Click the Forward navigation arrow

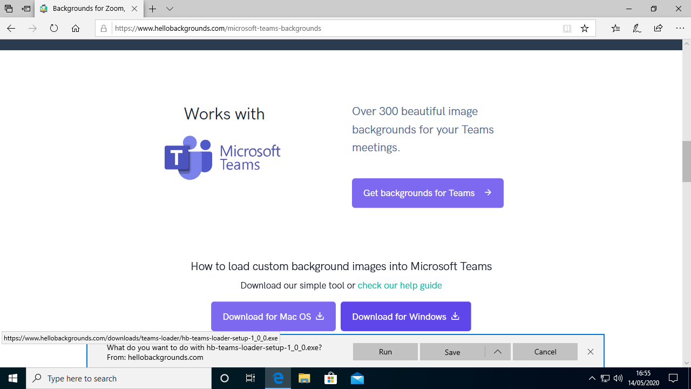(x=32, y=28)
